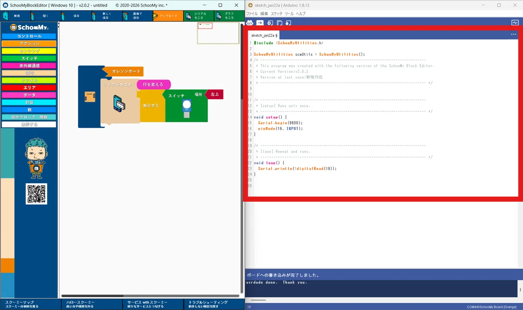
Task: Click the Serial.begin(9600) code line
Action: tap(280, 123)
